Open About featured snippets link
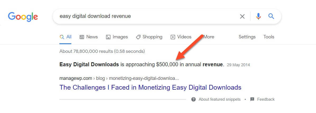Viewport: 316px width, 113px height. [x=220, y=99]
